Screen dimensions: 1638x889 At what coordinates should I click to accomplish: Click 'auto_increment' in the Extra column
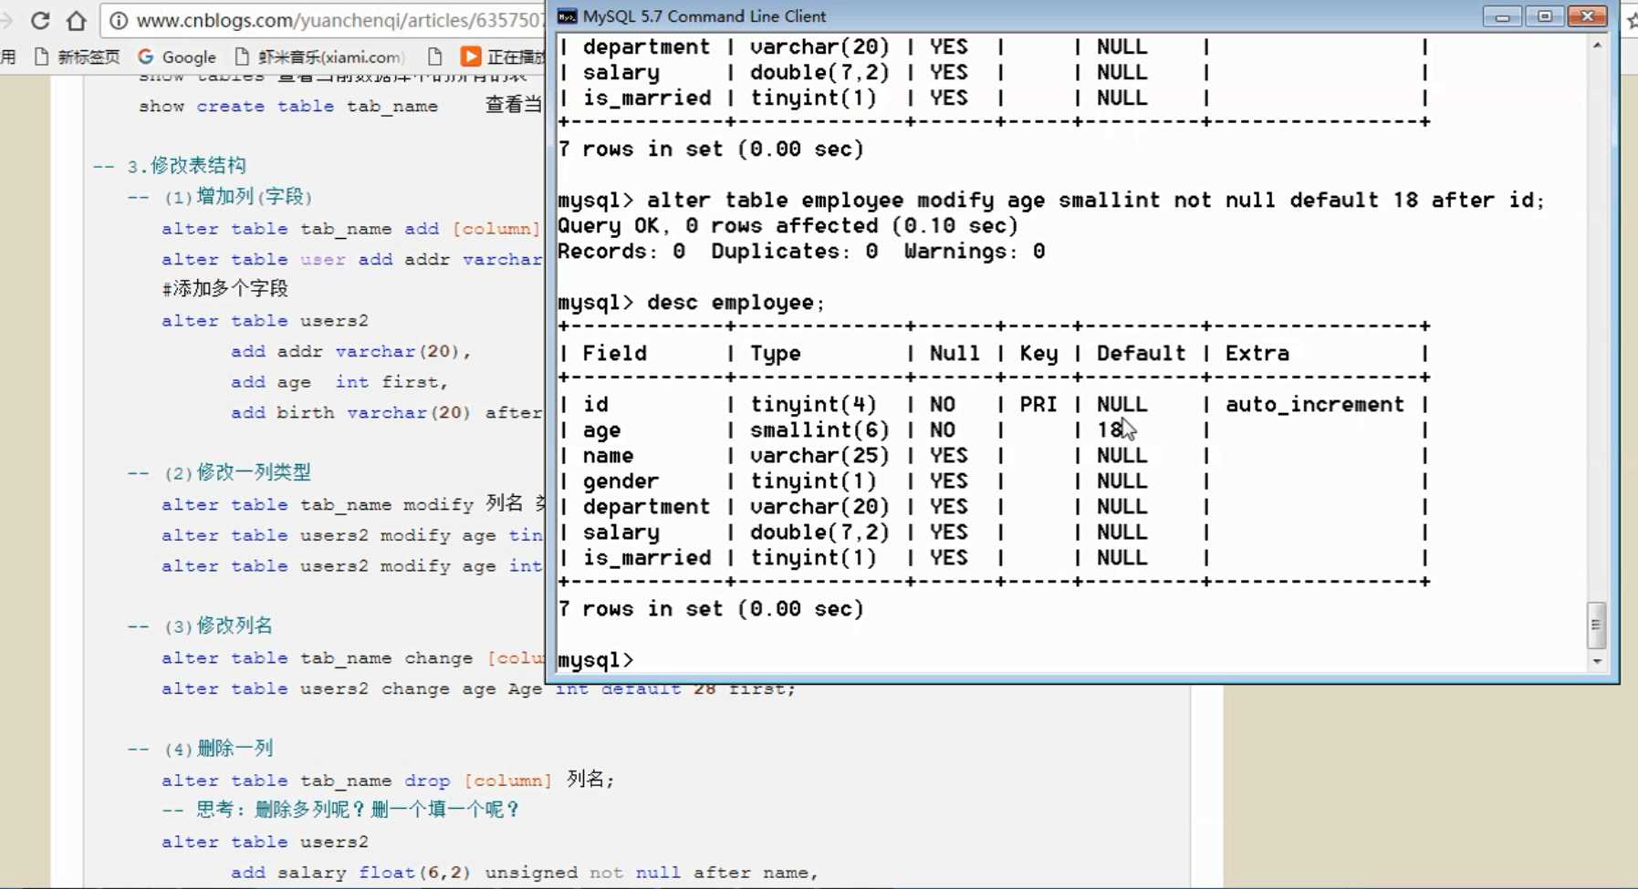[1315, 404]
